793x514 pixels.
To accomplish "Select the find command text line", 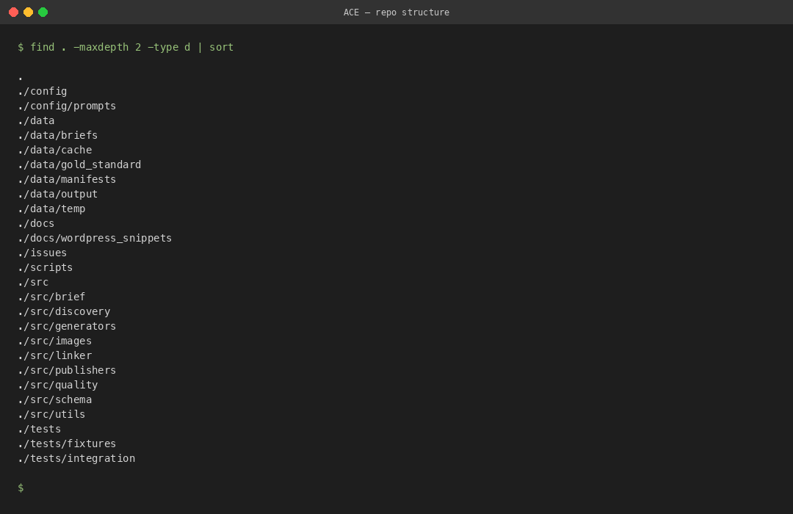I will click(x=125, y=47).
